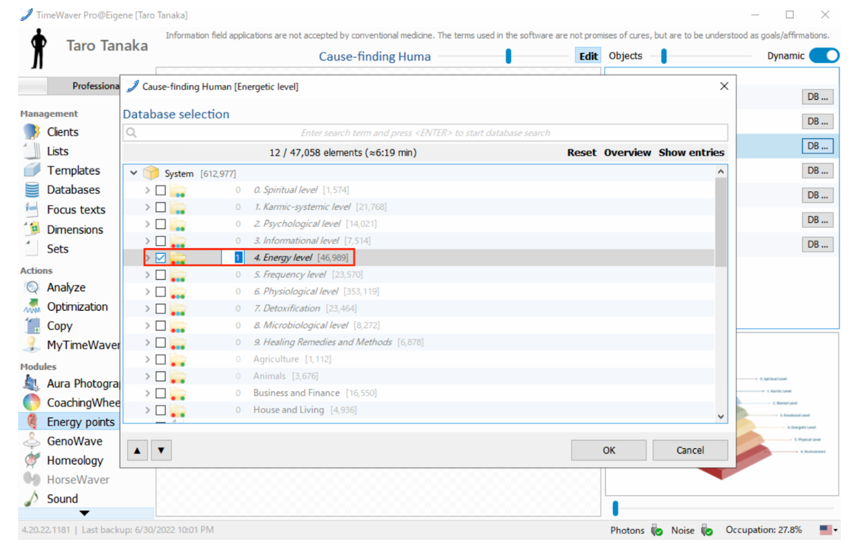Expand more modules arrow in sidebar

coord(85,513)
